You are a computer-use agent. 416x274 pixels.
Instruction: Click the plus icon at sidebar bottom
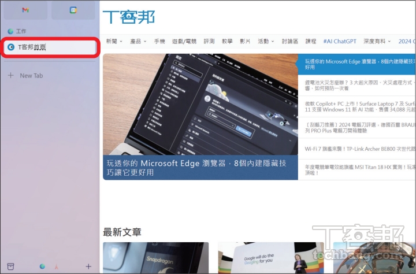click(88, 266)
